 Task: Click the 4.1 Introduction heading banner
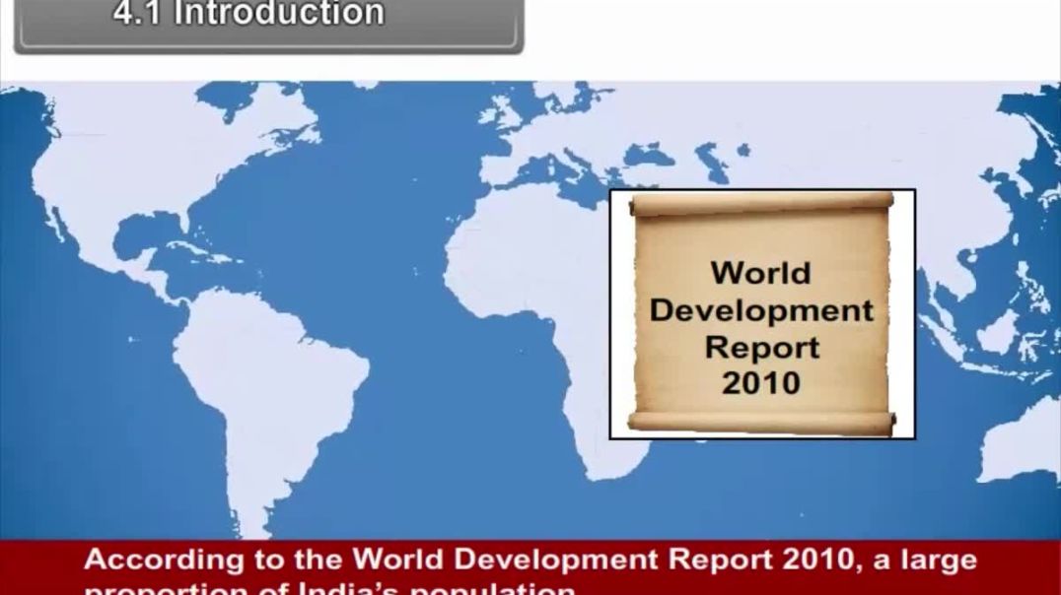point(264,22)
